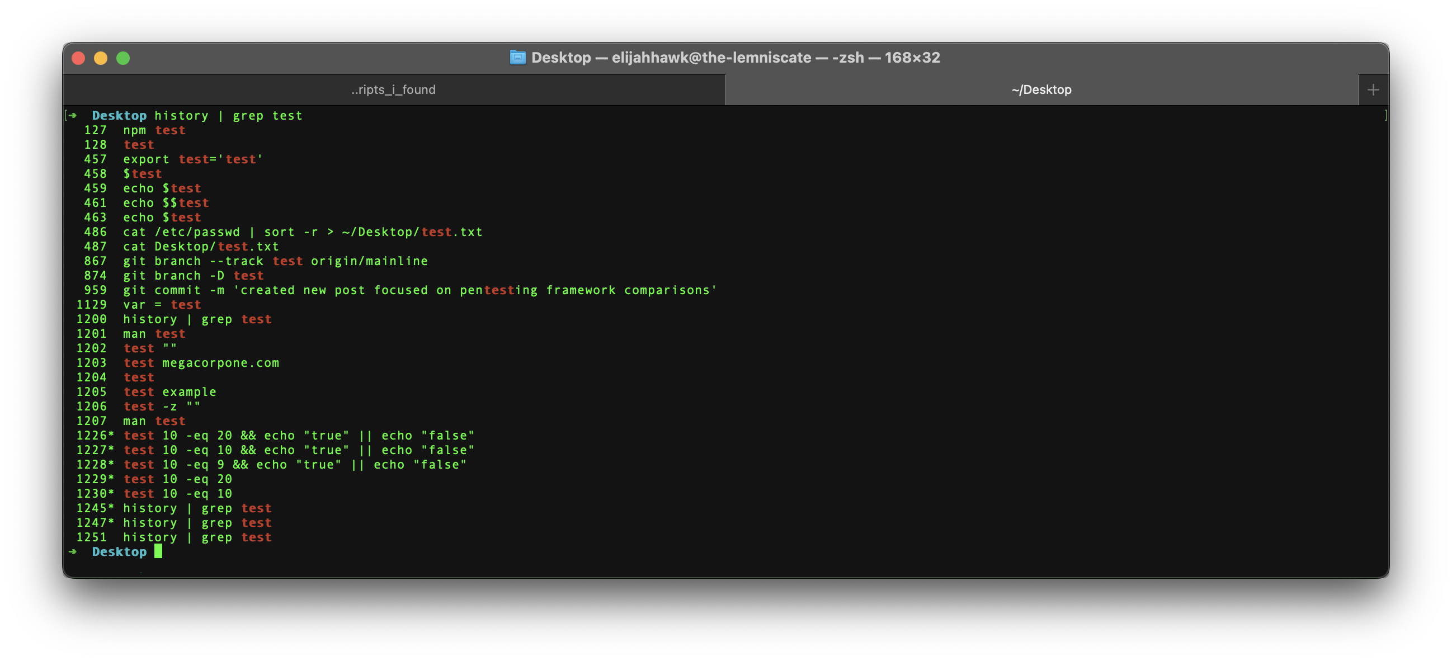The width and height of the screenshot is (1452, 661).
Task: Zoom the terminal with the green button
Action: click(x=123, y=58)
